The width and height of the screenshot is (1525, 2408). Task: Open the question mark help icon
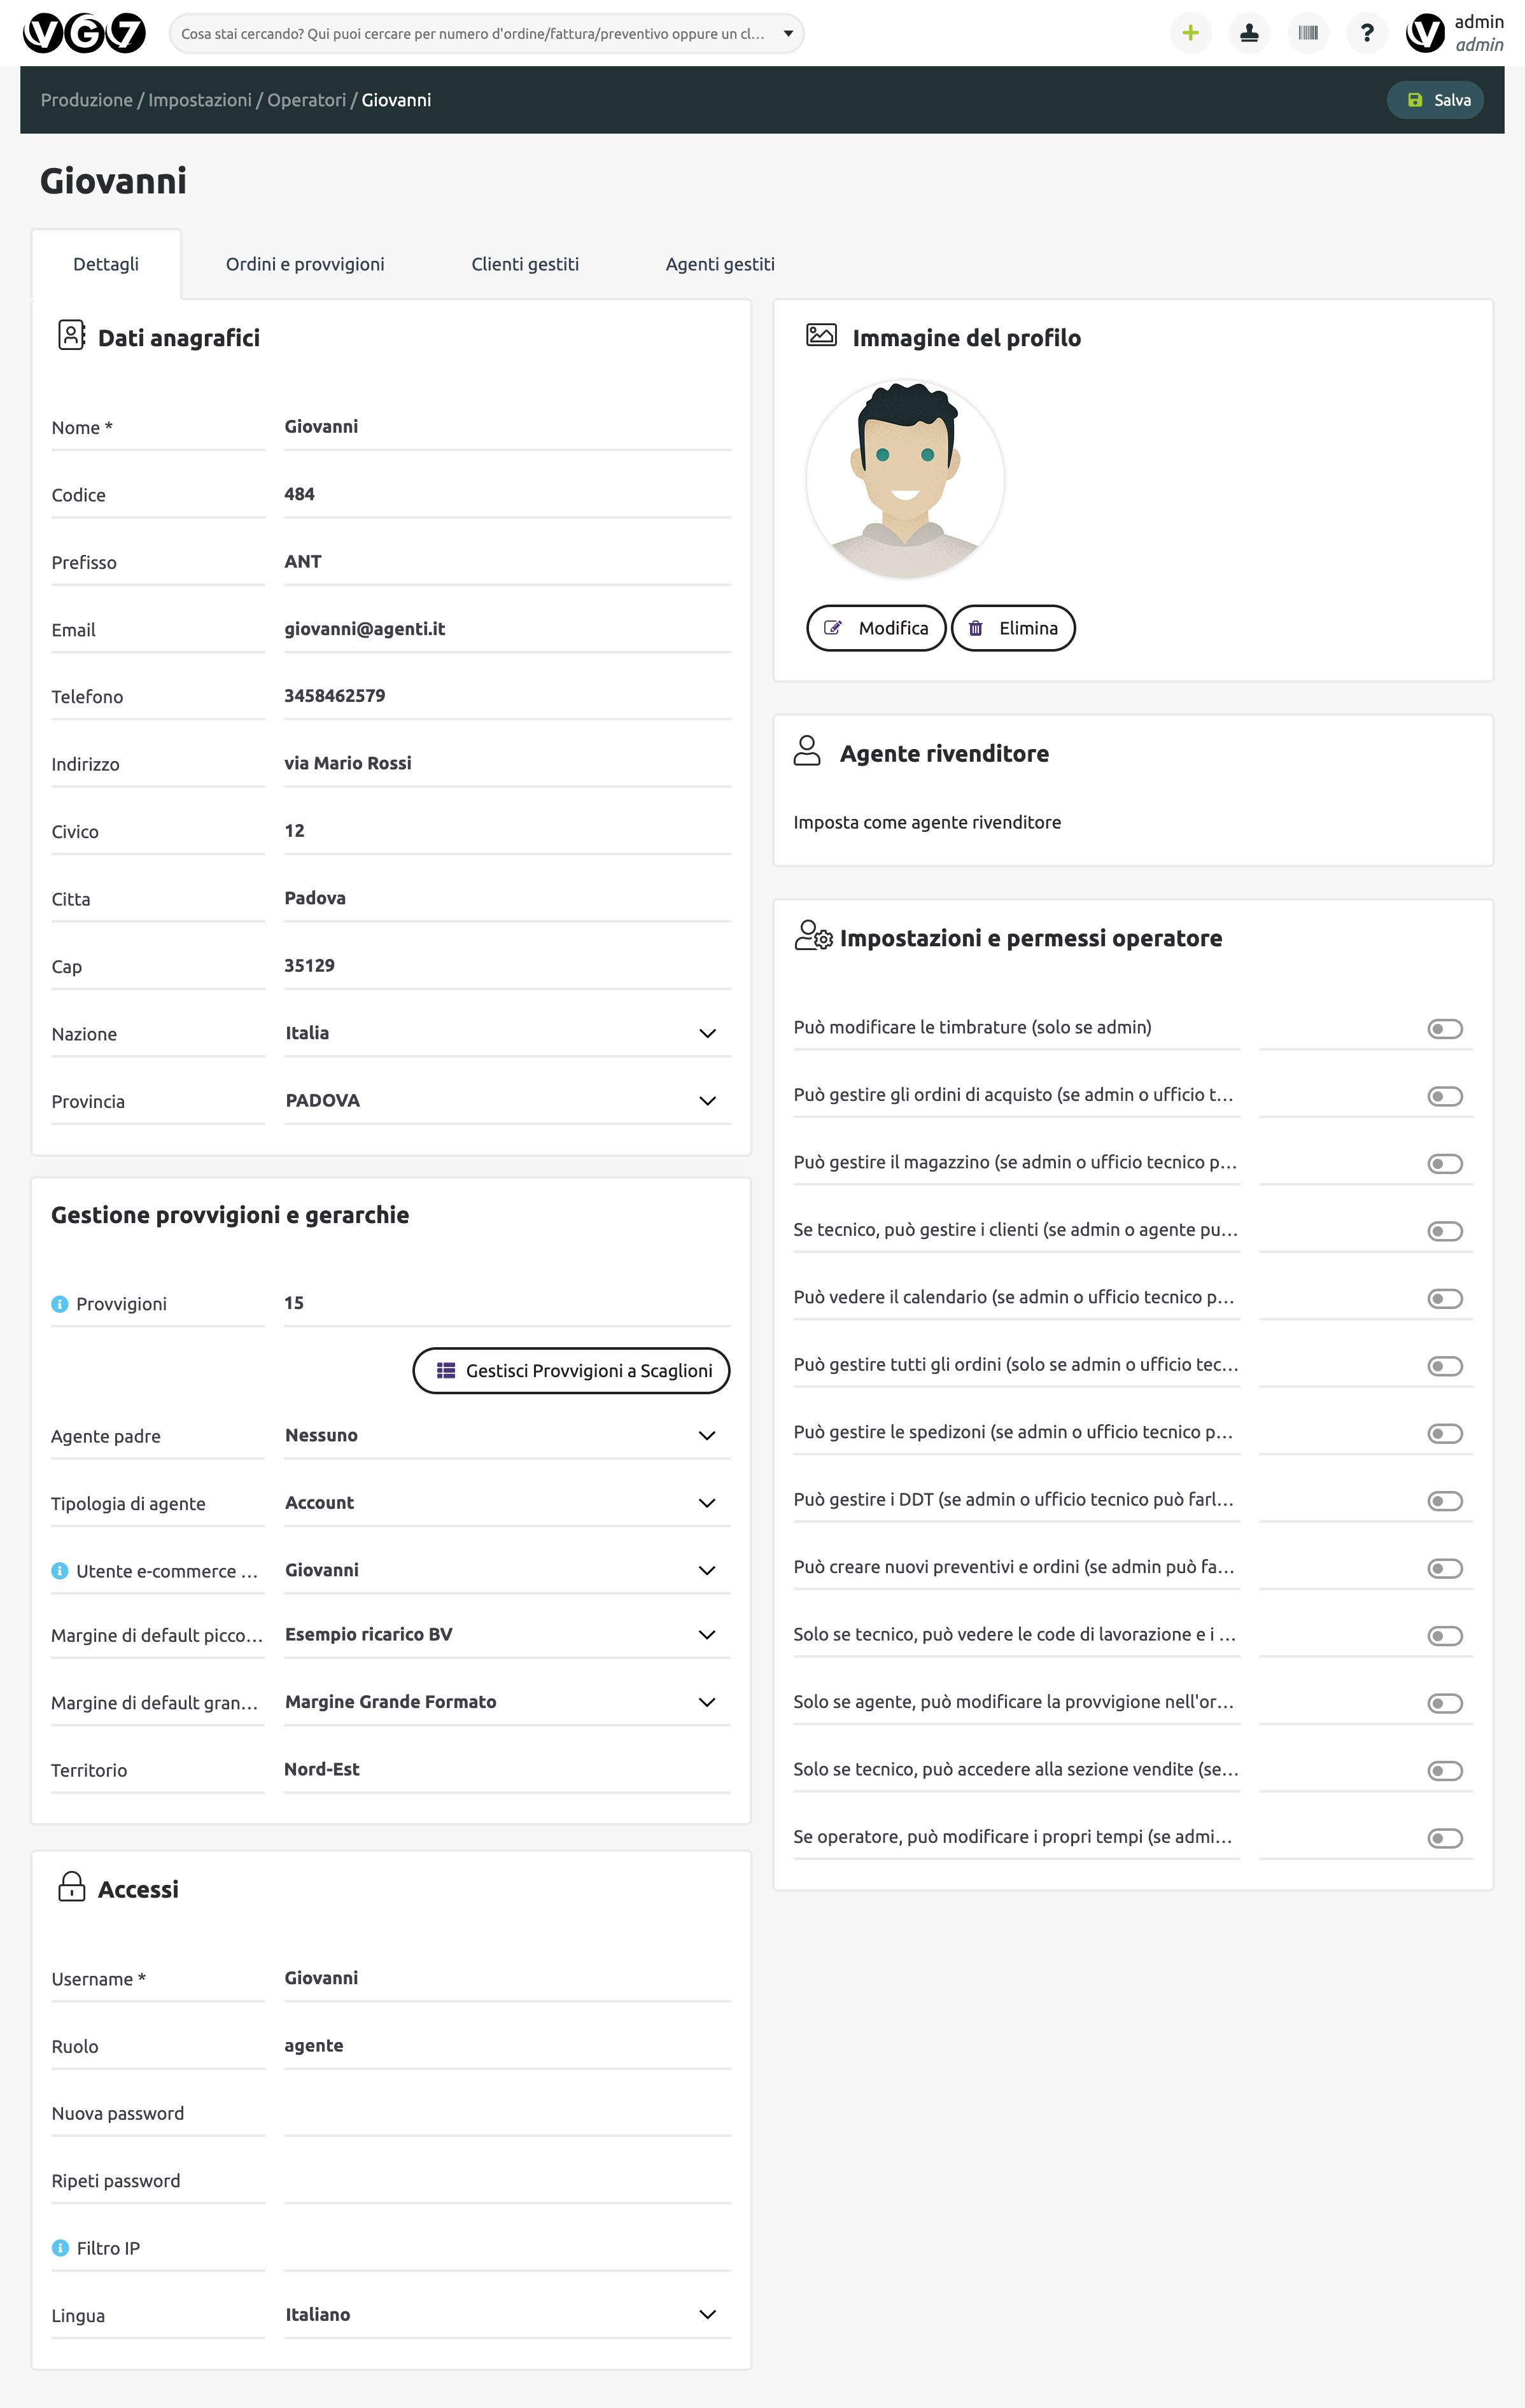click(1366, 33)
